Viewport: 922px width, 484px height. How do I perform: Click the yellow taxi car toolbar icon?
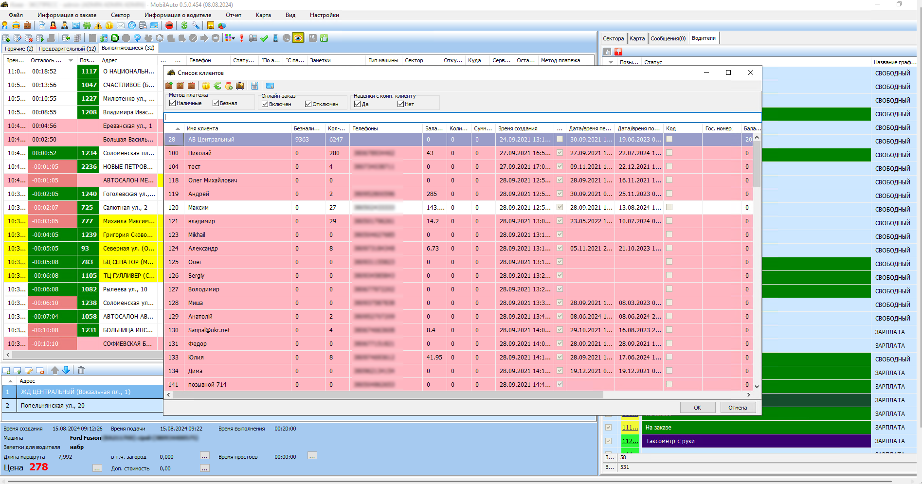click(x=16, y=25)
